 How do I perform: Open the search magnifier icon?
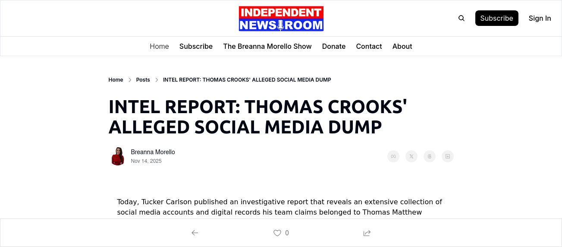tap(462, 18)
